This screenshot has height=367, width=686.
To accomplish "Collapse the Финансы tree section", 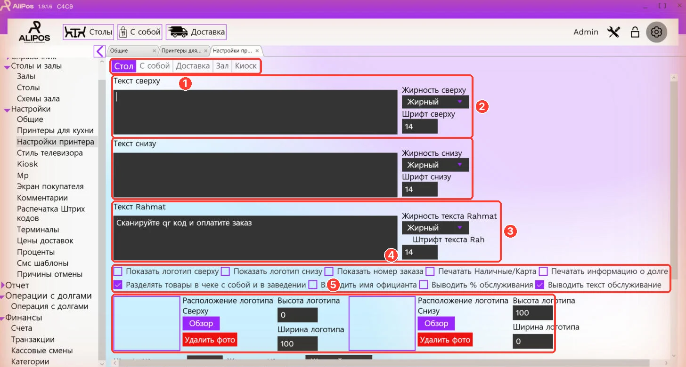I will [x=2, y=318].
